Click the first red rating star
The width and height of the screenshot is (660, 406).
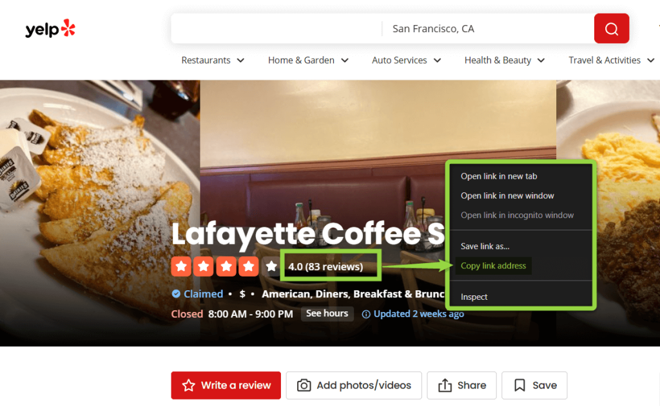click(181, 265)
